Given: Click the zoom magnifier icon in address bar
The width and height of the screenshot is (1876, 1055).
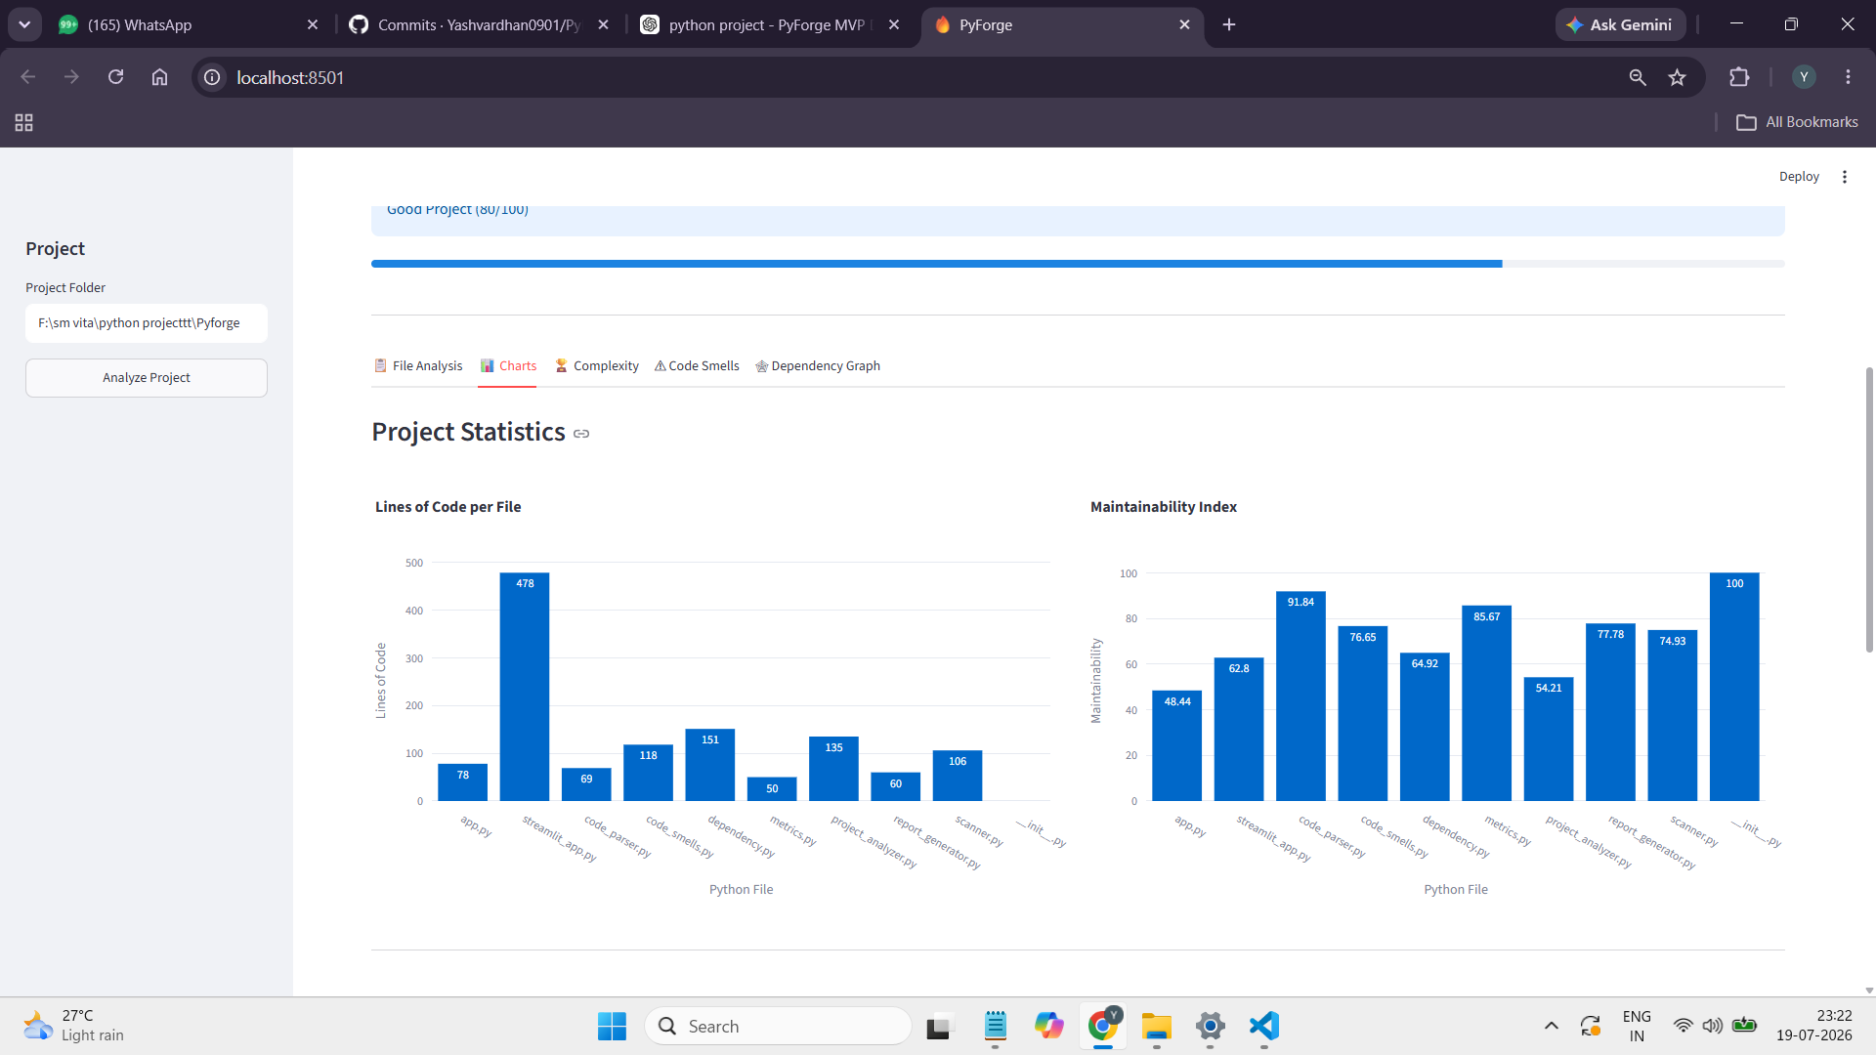Looking at the screenshot, I should (x=1638, y=77).
